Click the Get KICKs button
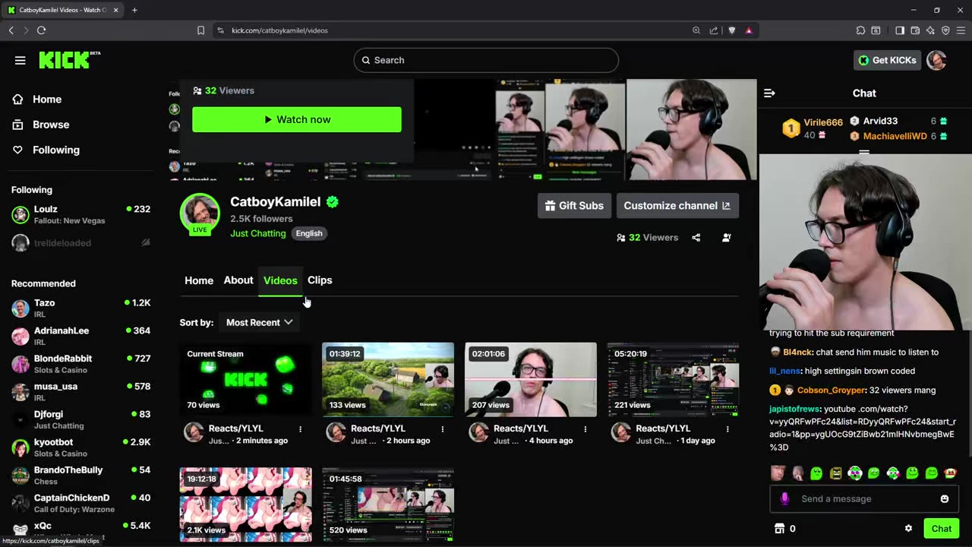 [887, 60]
